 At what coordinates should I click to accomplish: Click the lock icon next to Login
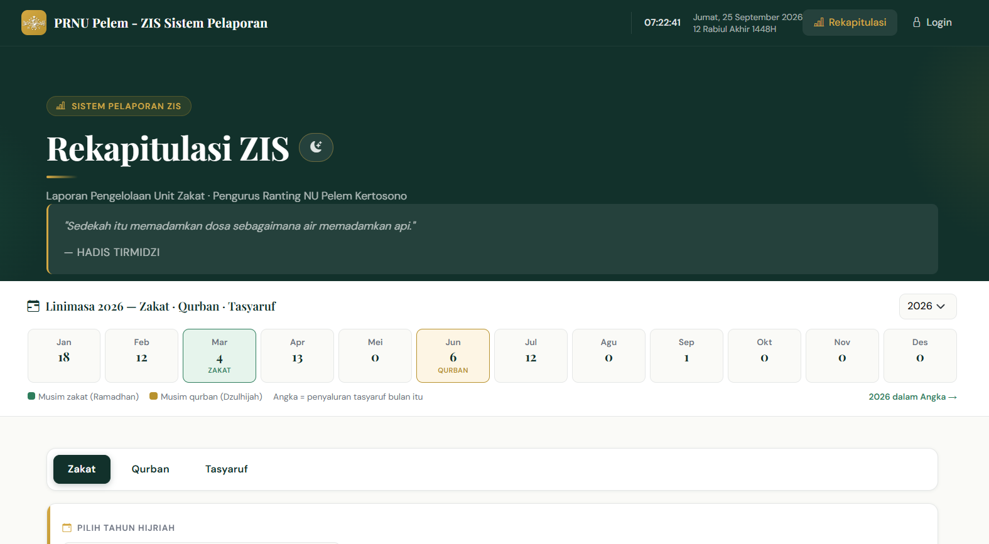point(917,22)
